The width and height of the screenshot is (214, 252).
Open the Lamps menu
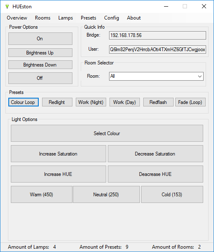pos(65,18)
